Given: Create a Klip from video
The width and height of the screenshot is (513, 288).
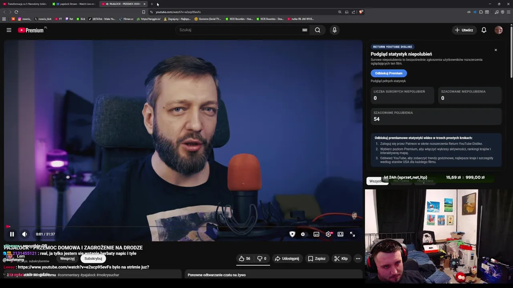Looking at the screenshot, I should (x=341, y=259).
